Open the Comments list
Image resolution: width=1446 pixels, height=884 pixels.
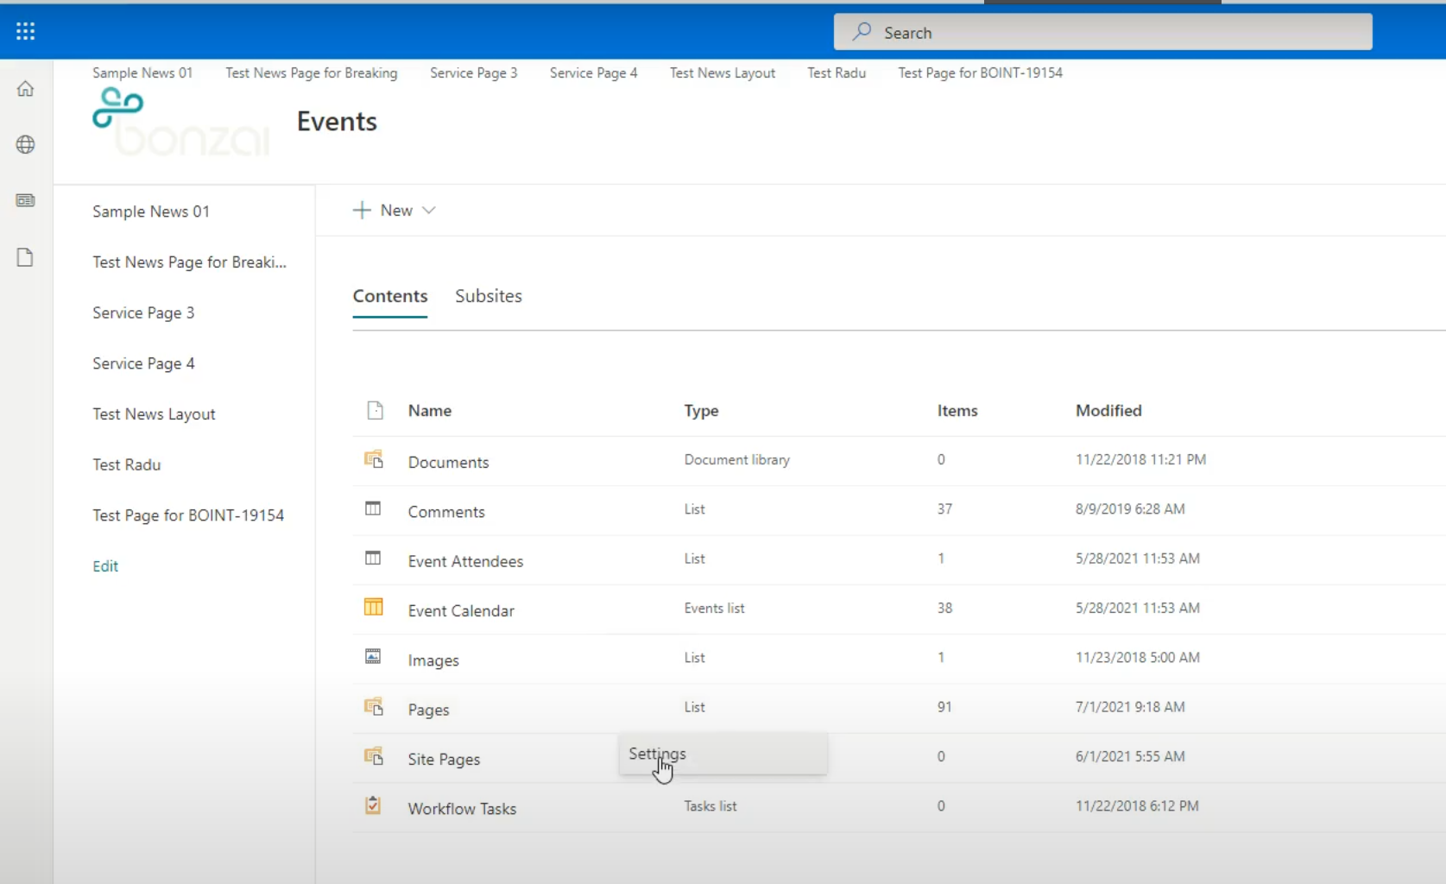tap(446, 512)
